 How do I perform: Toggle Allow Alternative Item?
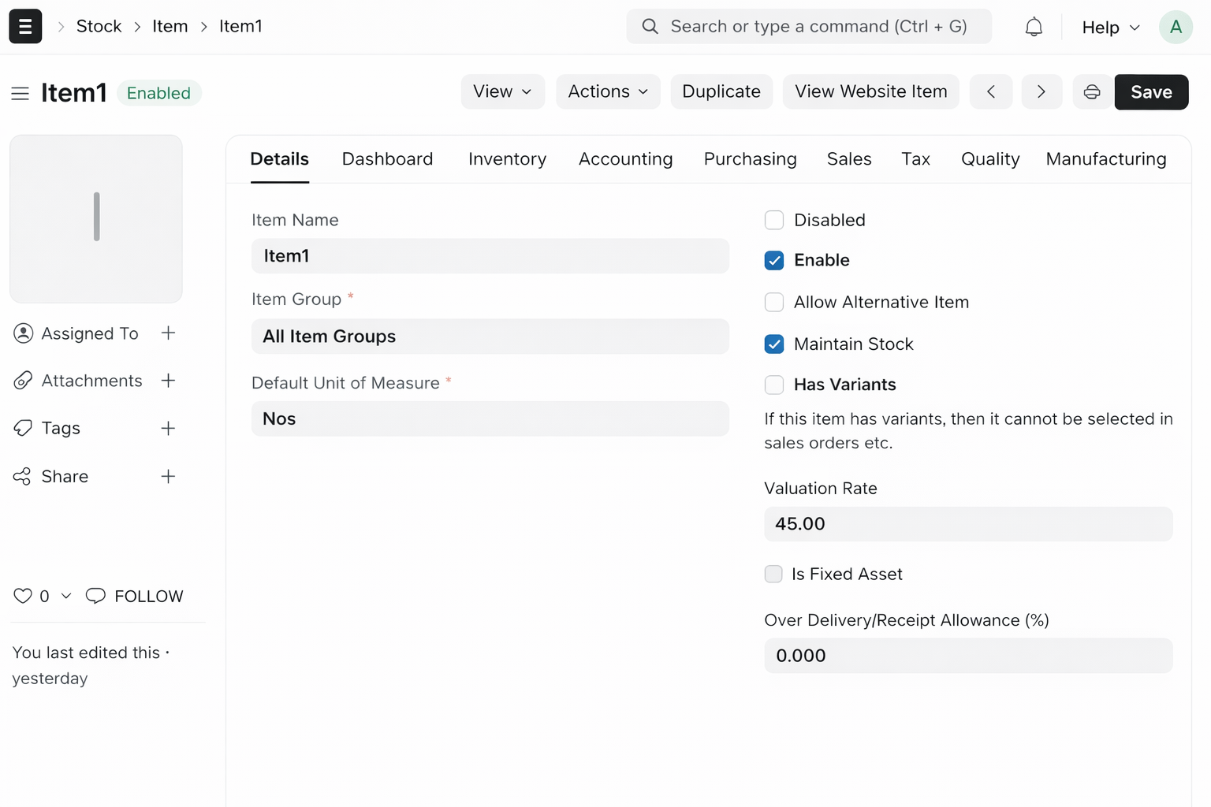[774, 303]
